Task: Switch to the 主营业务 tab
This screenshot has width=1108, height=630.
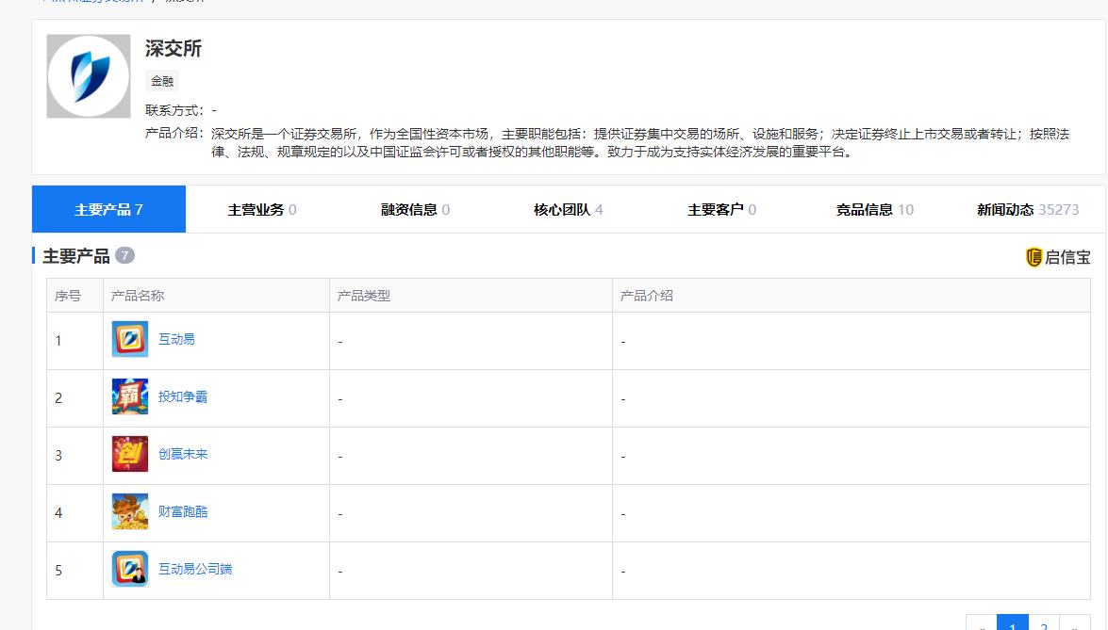Action: [262, 210]
